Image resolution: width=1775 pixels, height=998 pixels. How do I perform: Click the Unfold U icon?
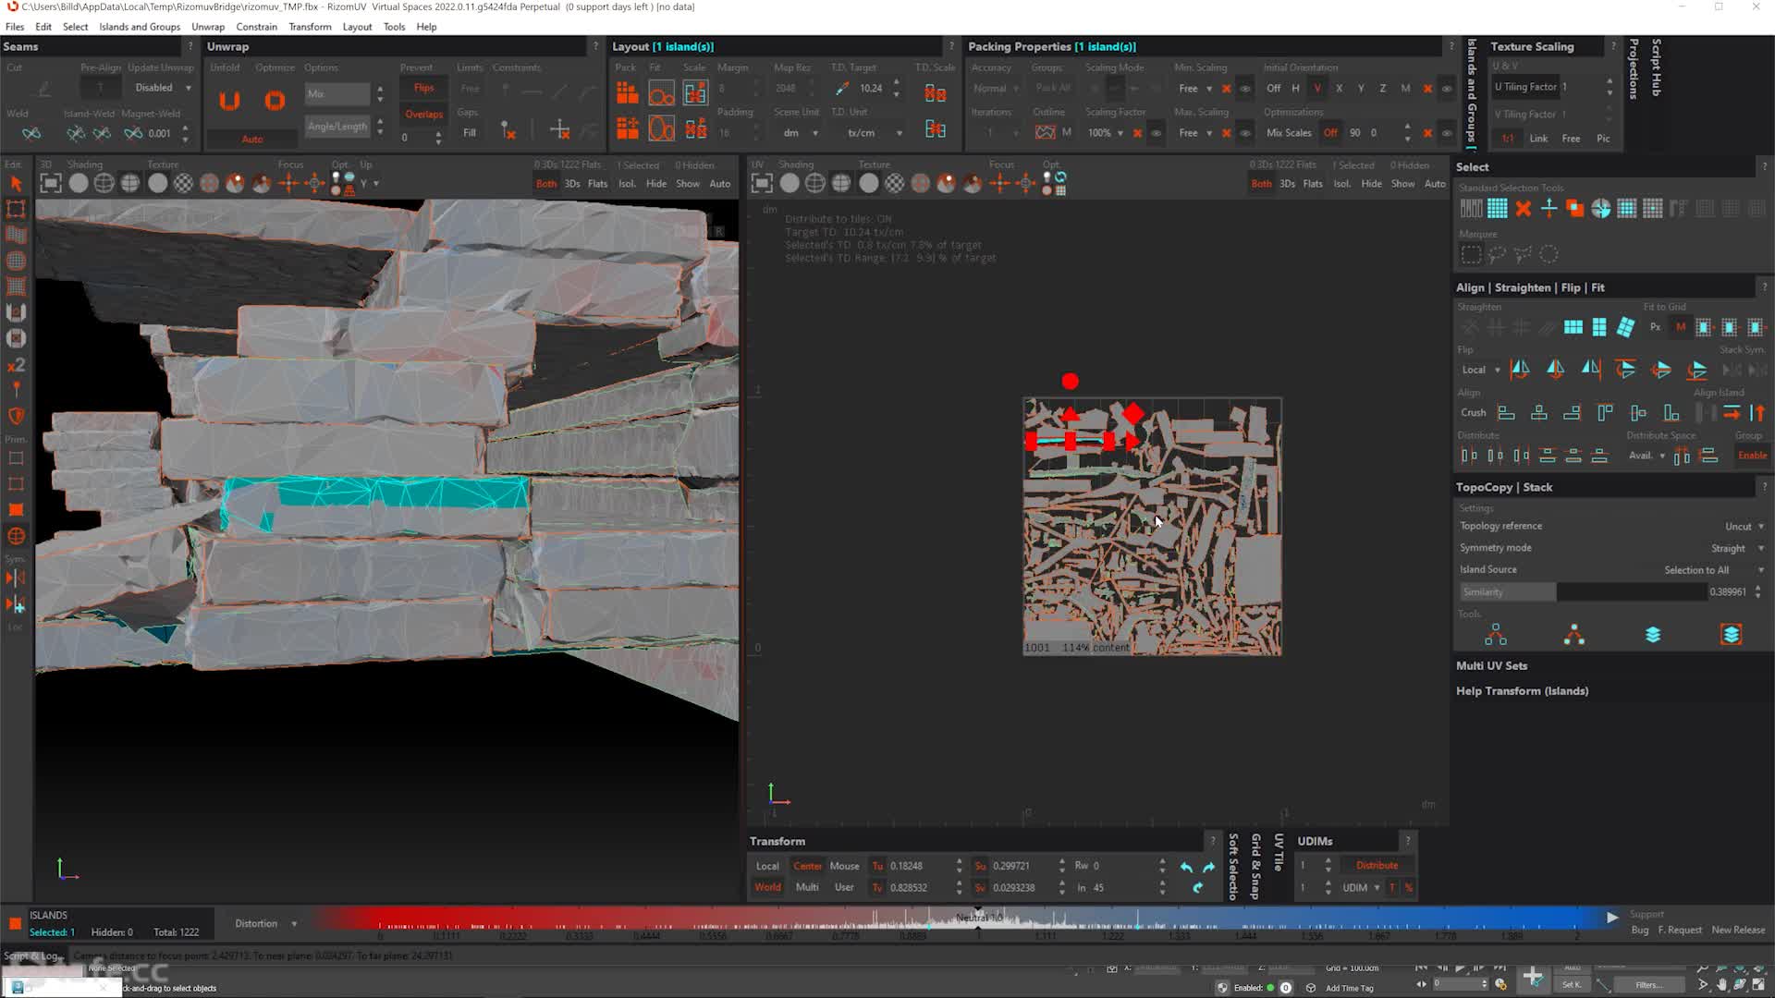229,101
